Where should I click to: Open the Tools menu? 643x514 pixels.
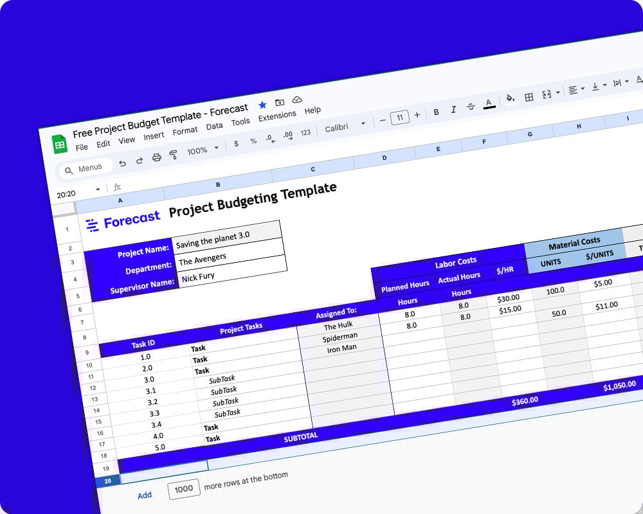click(x=240, y=122)
